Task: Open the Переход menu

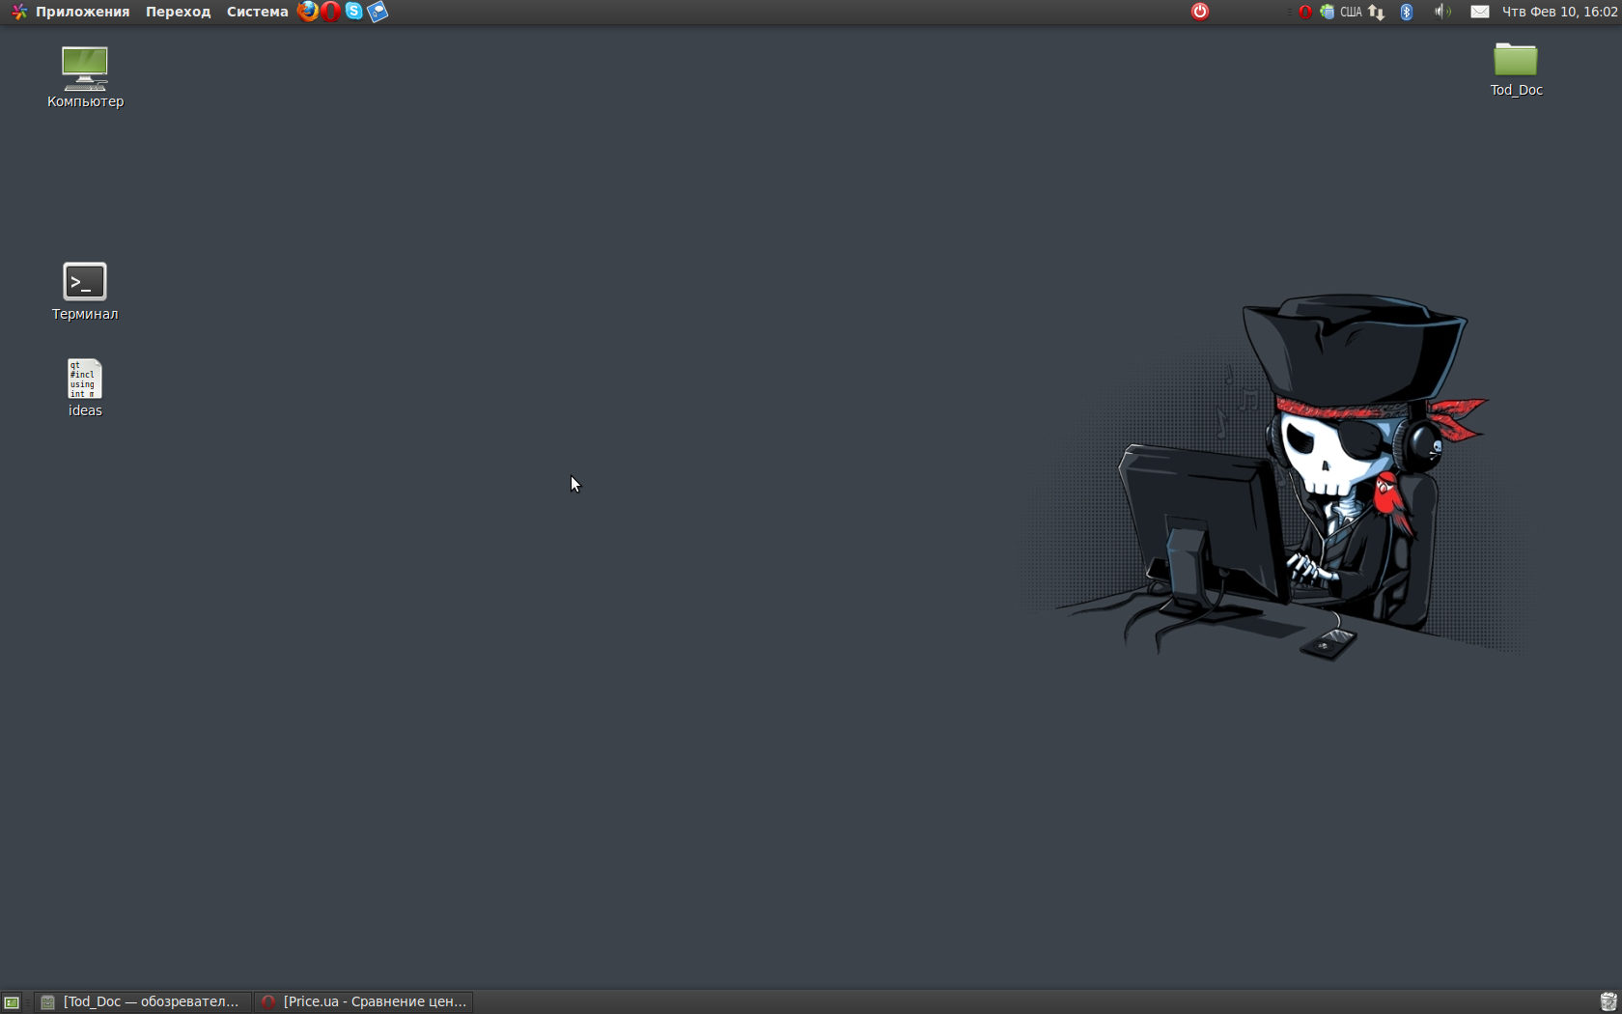Action: coord(178,12)
